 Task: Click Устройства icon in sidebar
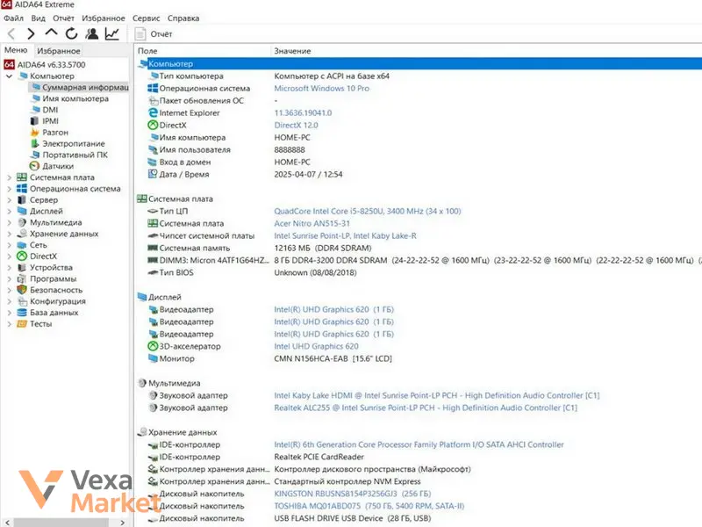[x=22, y=268]
